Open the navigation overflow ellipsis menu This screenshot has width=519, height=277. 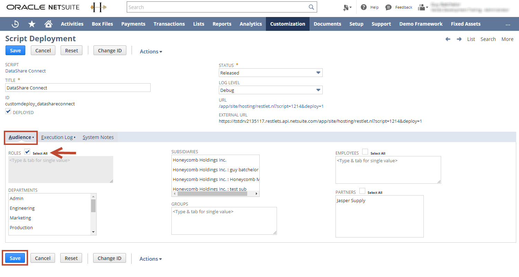pyautogui.click(x=508, y=24)
